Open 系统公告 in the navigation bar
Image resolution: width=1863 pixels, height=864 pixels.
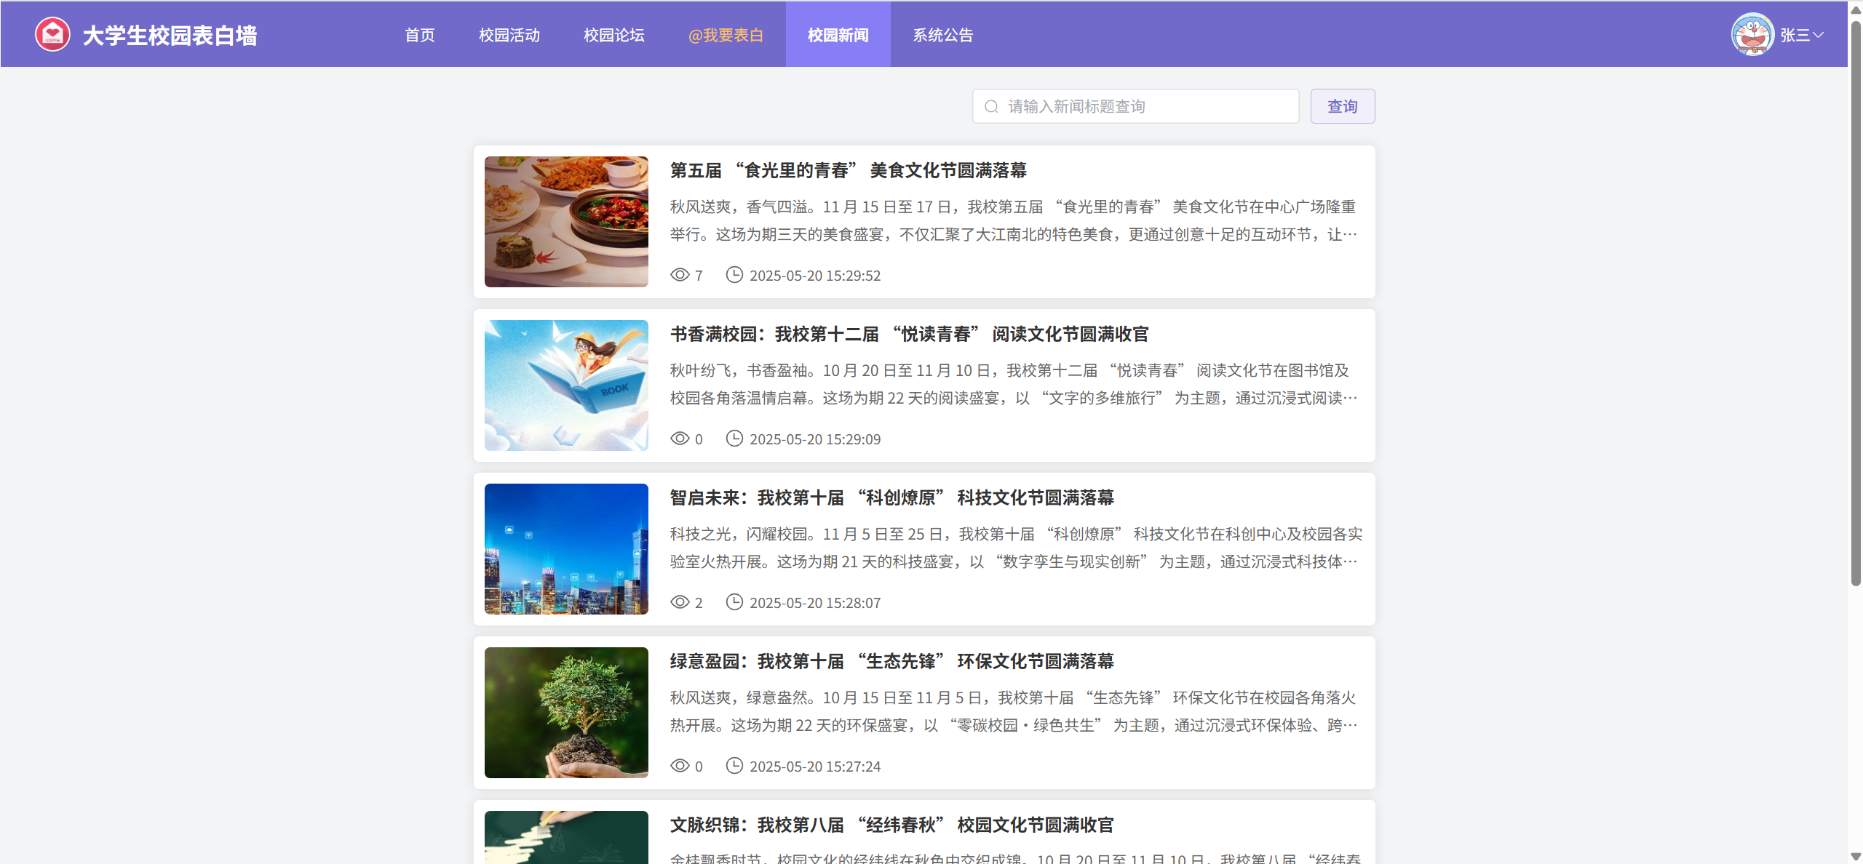coord(942,35)
